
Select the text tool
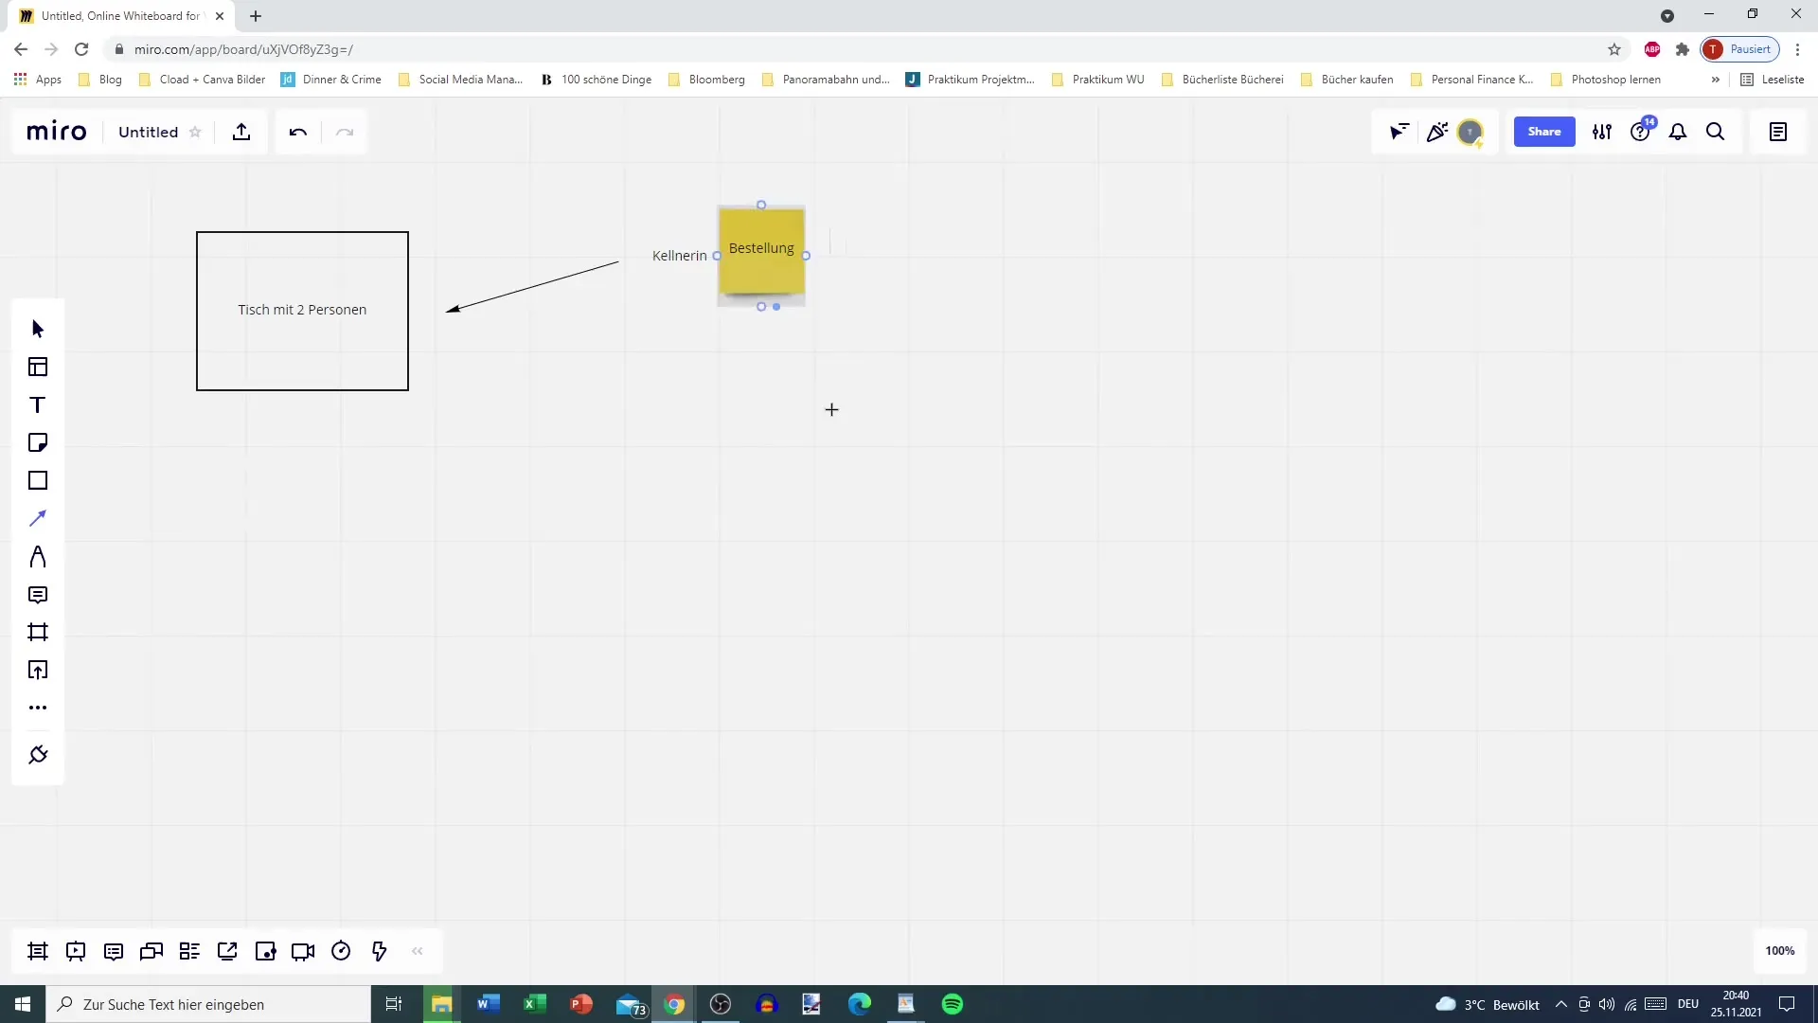pos(38,404)
